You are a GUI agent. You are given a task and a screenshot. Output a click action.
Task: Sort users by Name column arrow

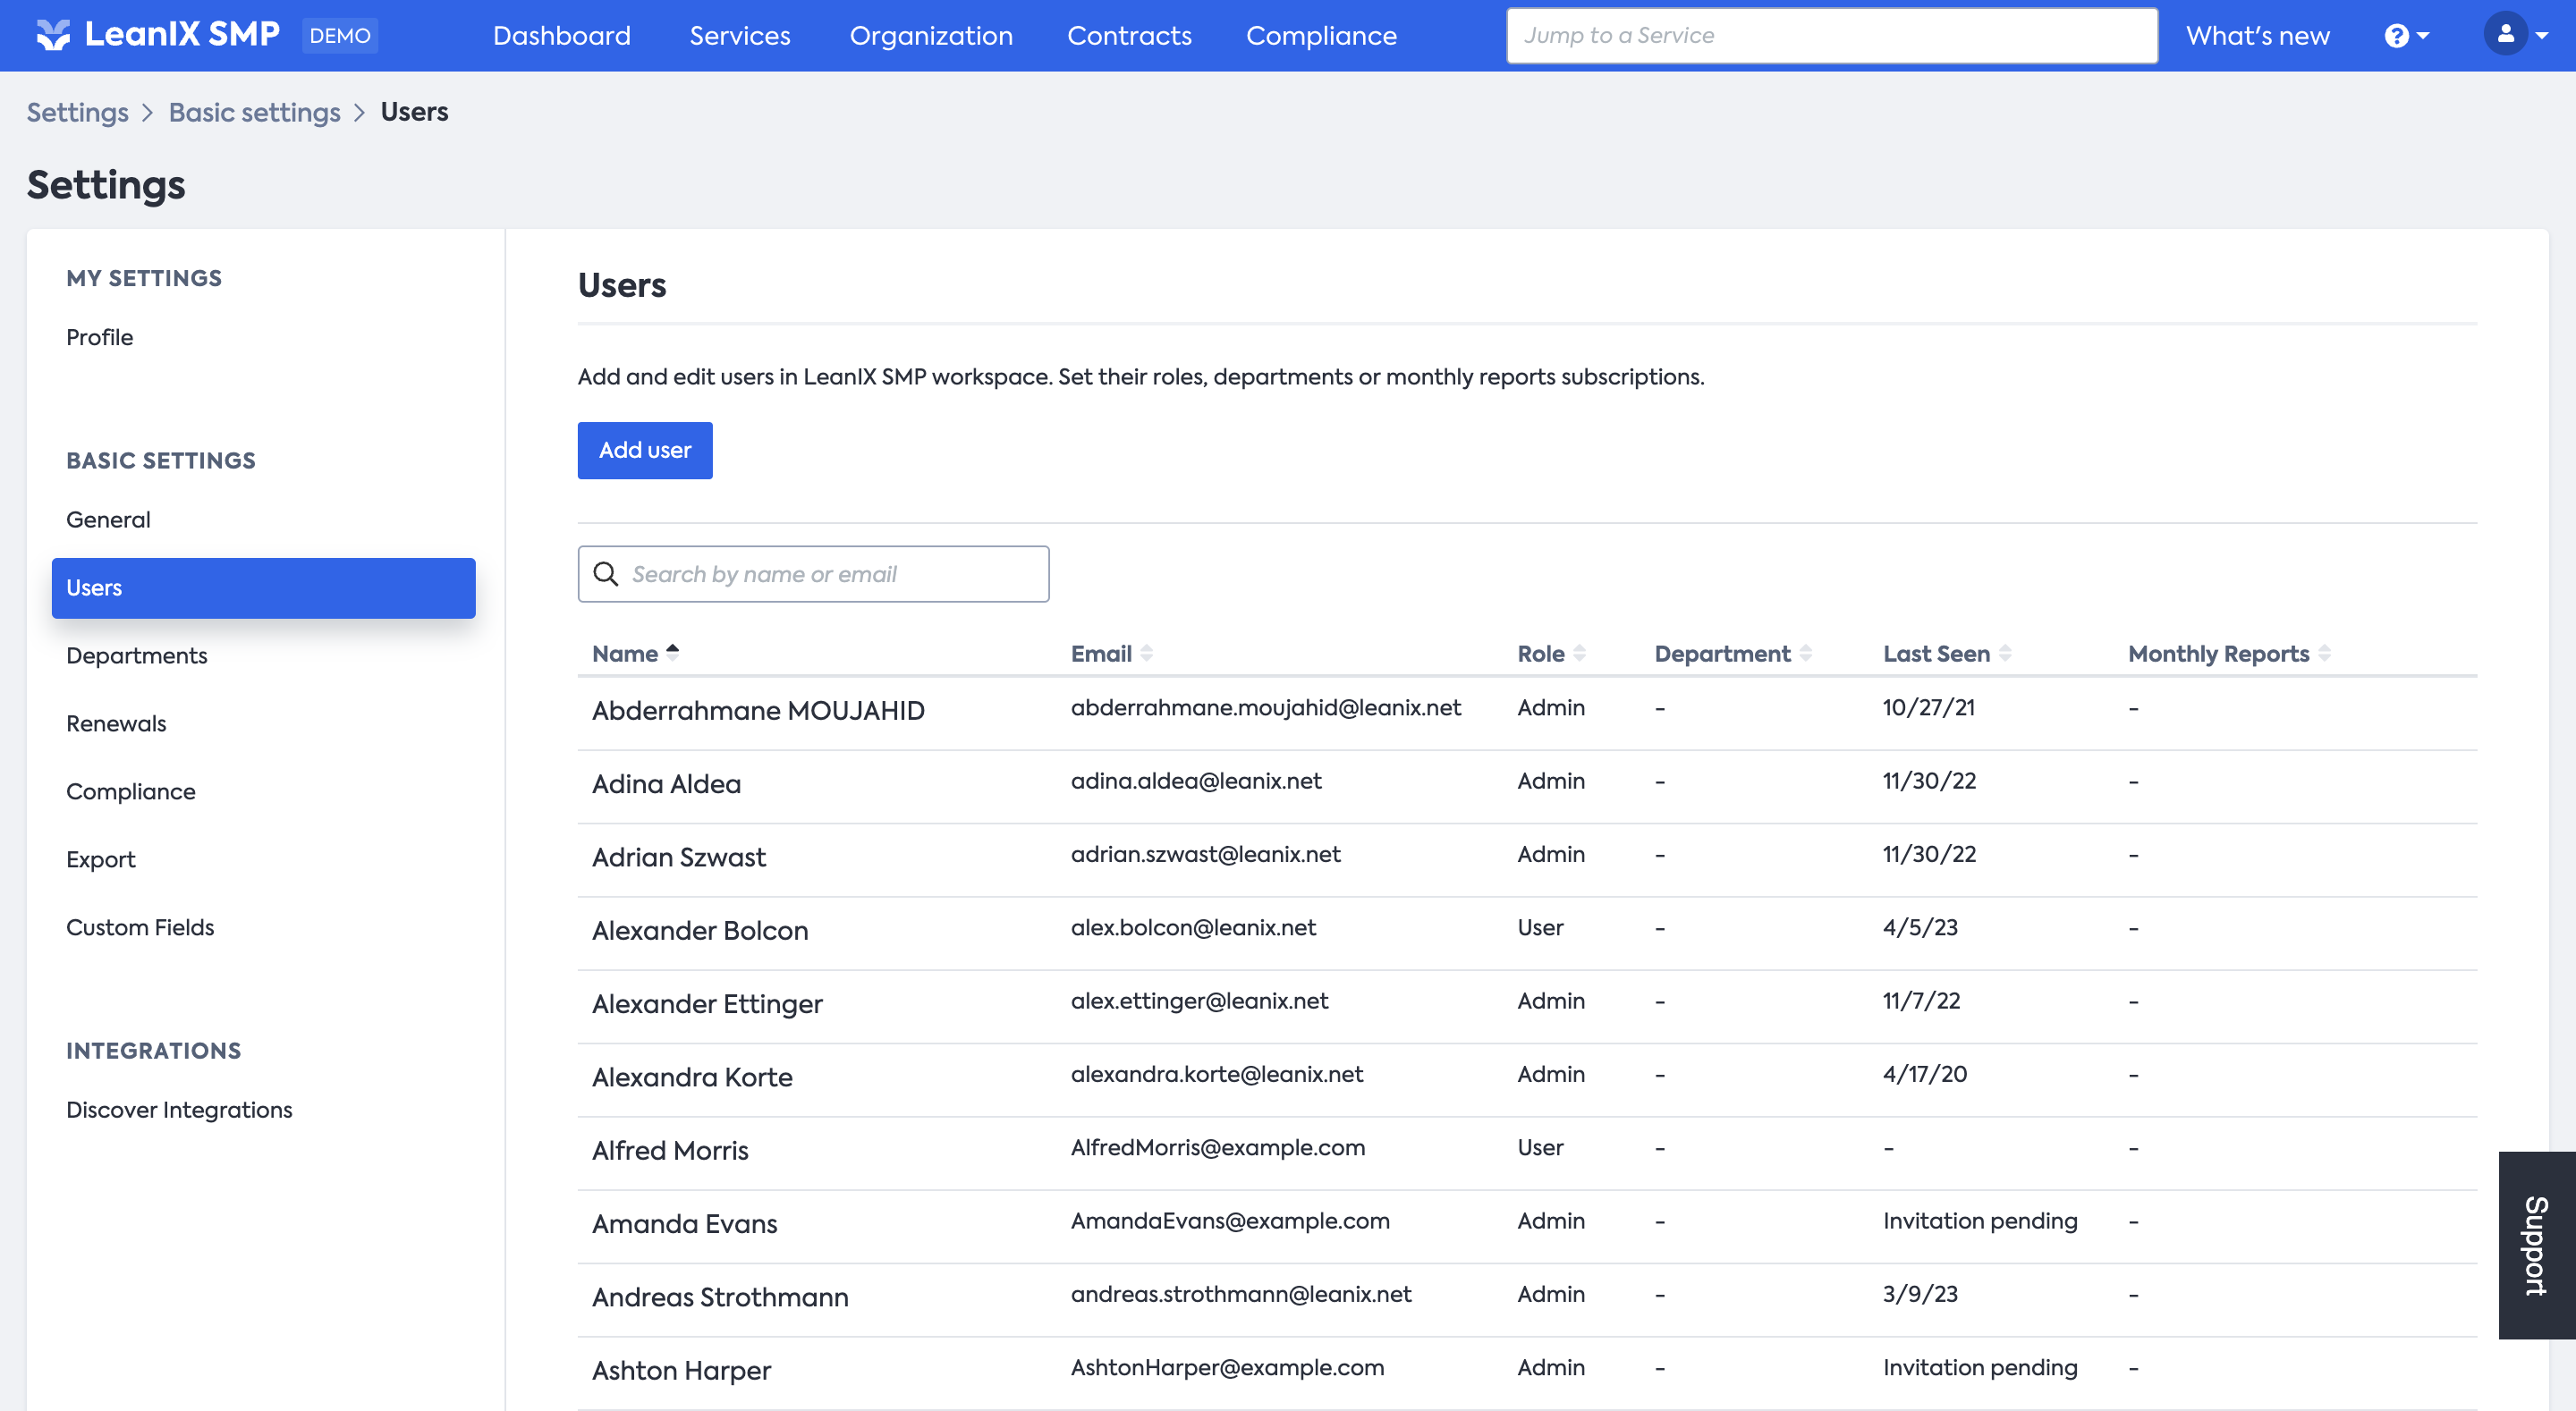point(673,652)
